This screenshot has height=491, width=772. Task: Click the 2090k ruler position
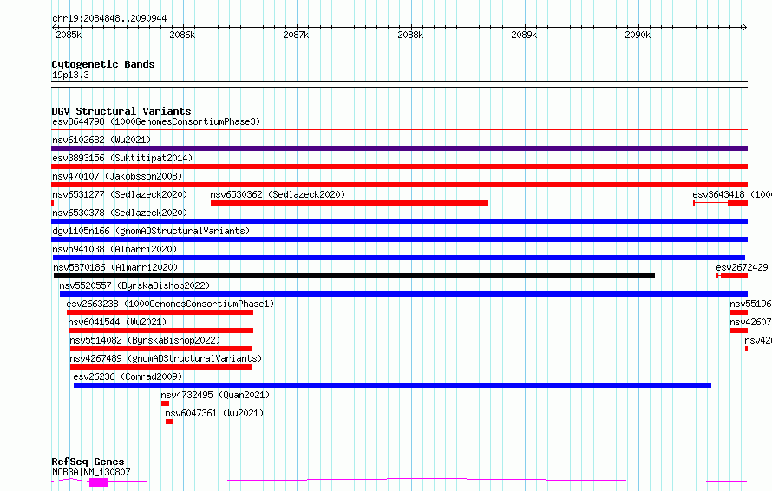click(x=638, y=35)
